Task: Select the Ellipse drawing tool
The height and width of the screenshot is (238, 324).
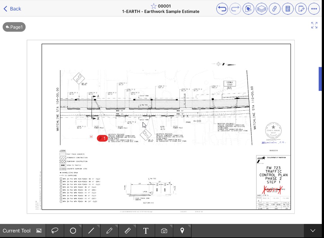Action: click(73, 231)
